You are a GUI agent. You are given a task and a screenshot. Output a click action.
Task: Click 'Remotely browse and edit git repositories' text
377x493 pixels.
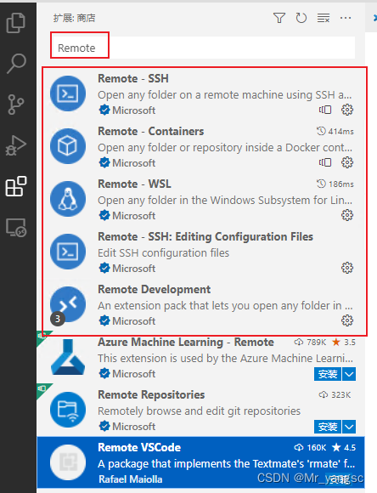[x=200, y=411]
